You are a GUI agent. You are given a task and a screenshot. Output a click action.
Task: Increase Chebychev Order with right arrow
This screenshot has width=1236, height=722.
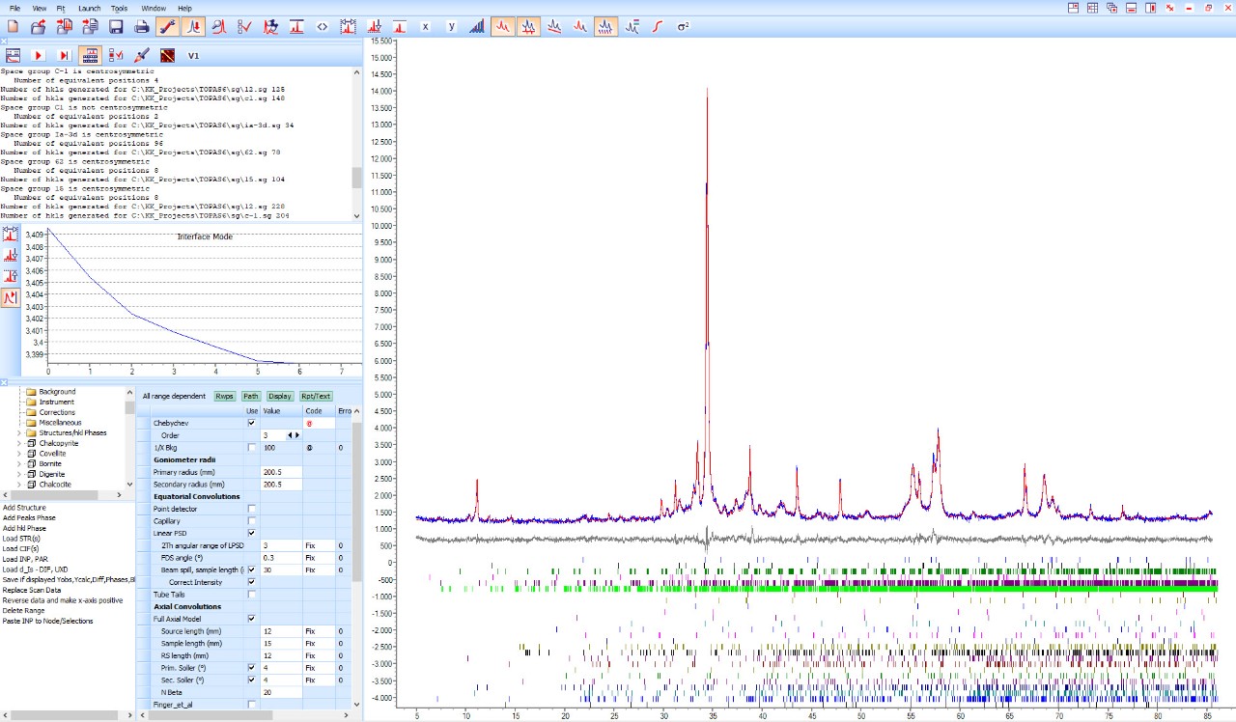pyautogui.click(x=298, y=435)
